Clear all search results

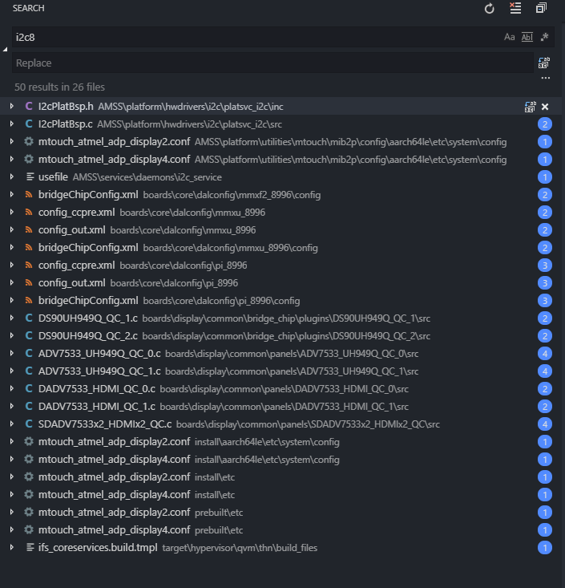515,9
